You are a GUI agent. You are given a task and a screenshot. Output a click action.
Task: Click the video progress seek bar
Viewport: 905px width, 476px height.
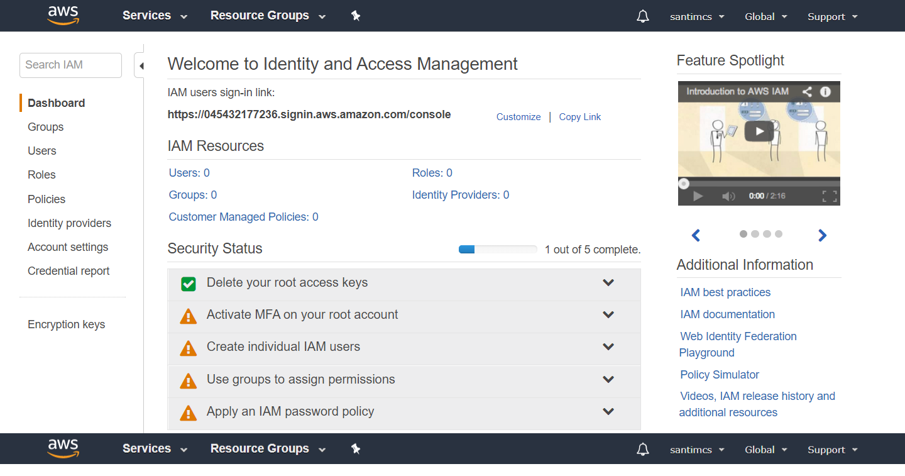point(759,184)
